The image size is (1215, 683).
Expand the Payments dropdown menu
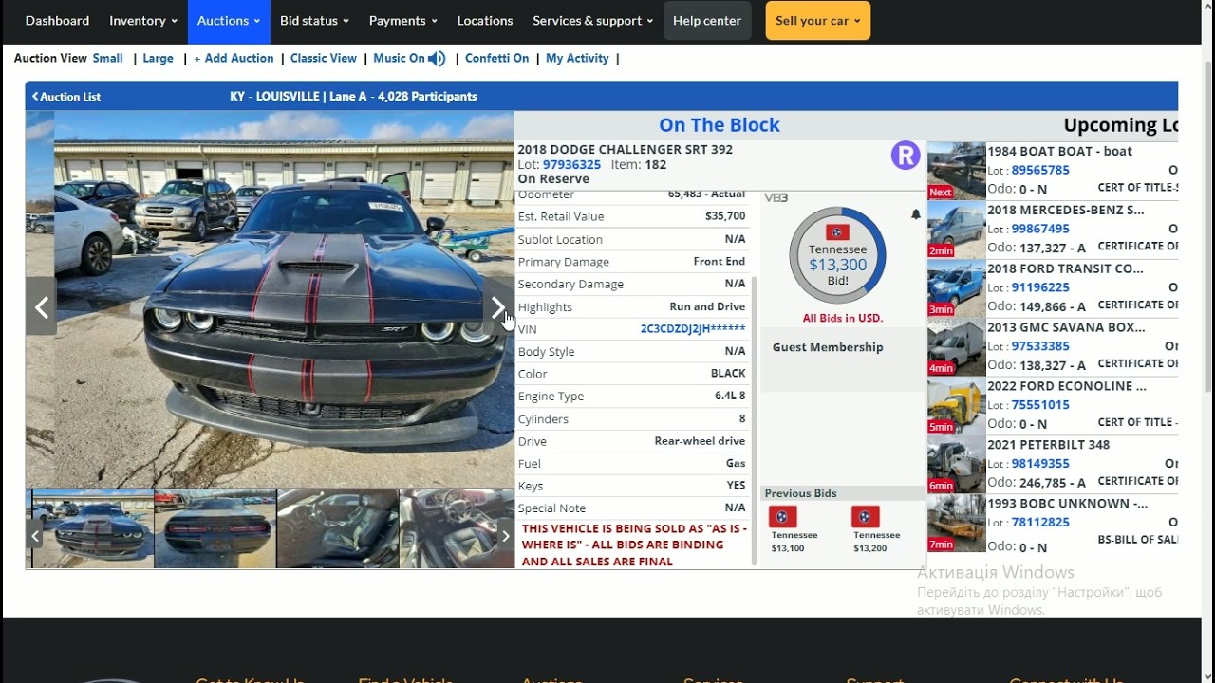403,21
